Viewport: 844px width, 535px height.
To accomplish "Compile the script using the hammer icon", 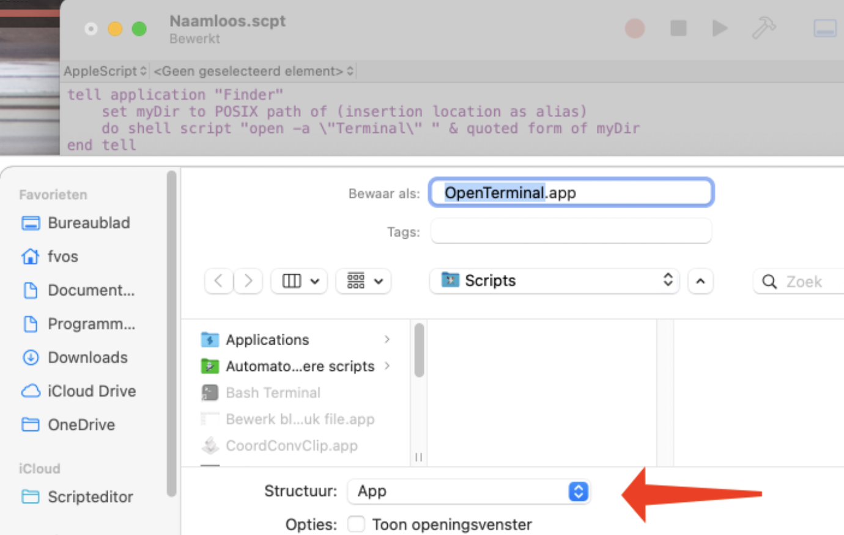I will click(x=764, y=28).
